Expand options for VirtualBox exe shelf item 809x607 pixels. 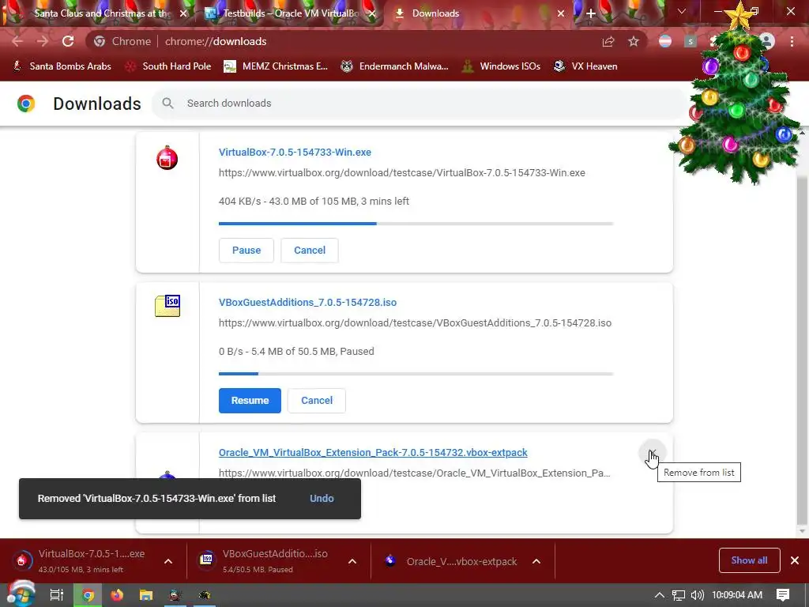click(x=168, y=561)
